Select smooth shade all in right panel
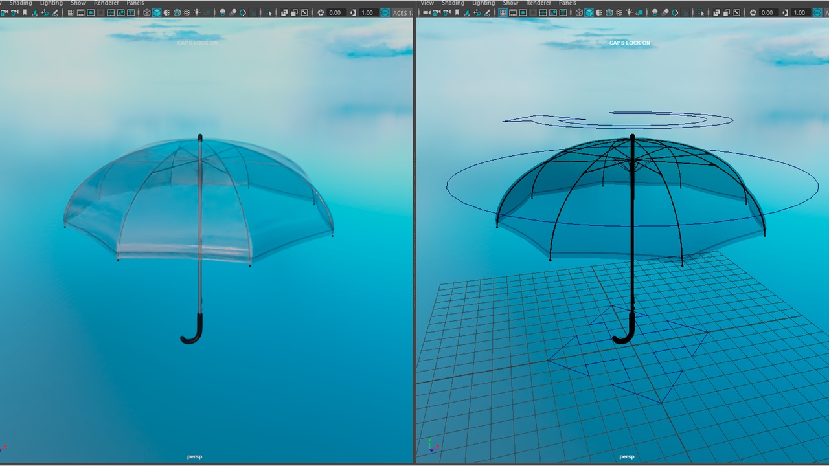Screen dimensions: 829x466 coord(589,12)
